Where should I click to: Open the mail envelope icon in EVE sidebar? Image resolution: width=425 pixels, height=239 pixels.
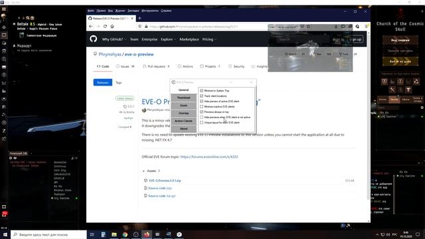[4, 67]
